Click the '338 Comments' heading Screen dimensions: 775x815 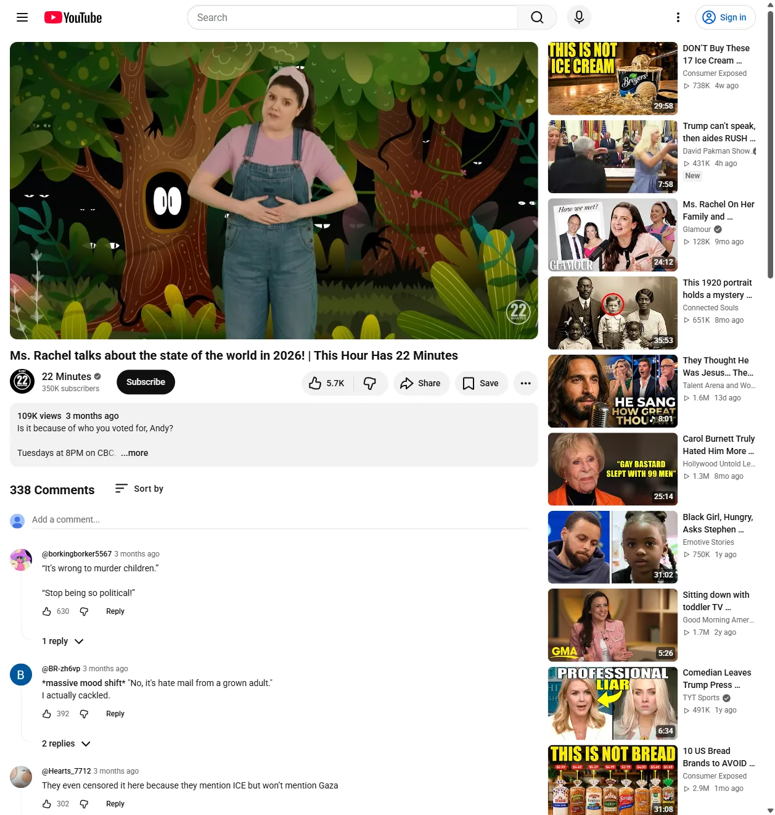click(52, 490)
